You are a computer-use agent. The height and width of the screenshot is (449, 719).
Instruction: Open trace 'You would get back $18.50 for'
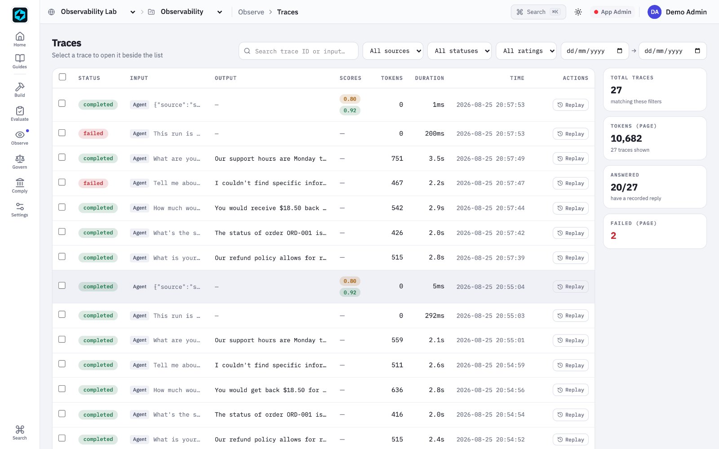click(x=271, y=390)
